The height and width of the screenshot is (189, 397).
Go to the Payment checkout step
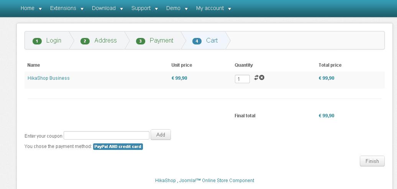coord(155,41)
